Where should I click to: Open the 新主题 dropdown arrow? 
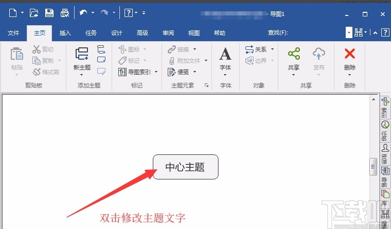82,75
